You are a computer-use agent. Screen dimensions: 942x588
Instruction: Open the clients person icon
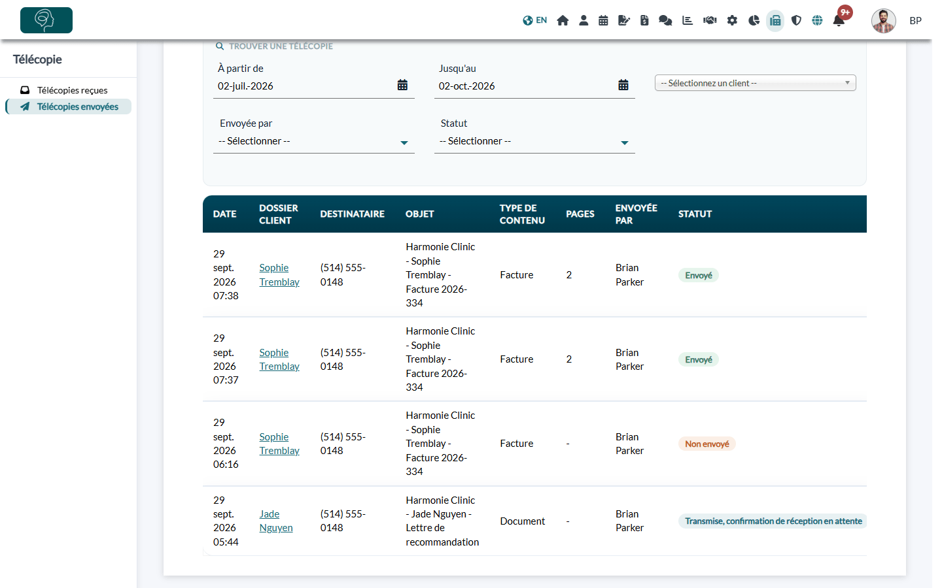(x=584, y=20)
